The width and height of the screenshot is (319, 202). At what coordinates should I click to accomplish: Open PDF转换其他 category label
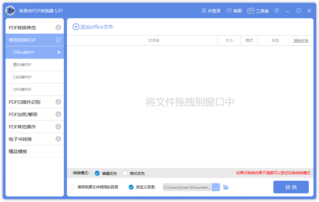pos(23,27)
